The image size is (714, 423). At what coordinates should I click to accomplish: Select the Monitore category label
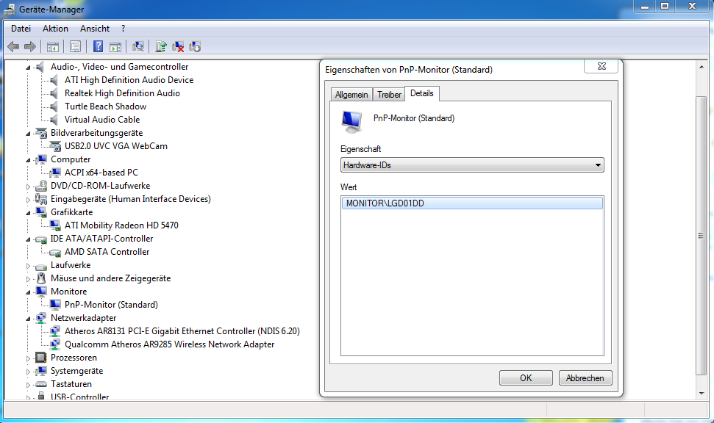[69, 292]
